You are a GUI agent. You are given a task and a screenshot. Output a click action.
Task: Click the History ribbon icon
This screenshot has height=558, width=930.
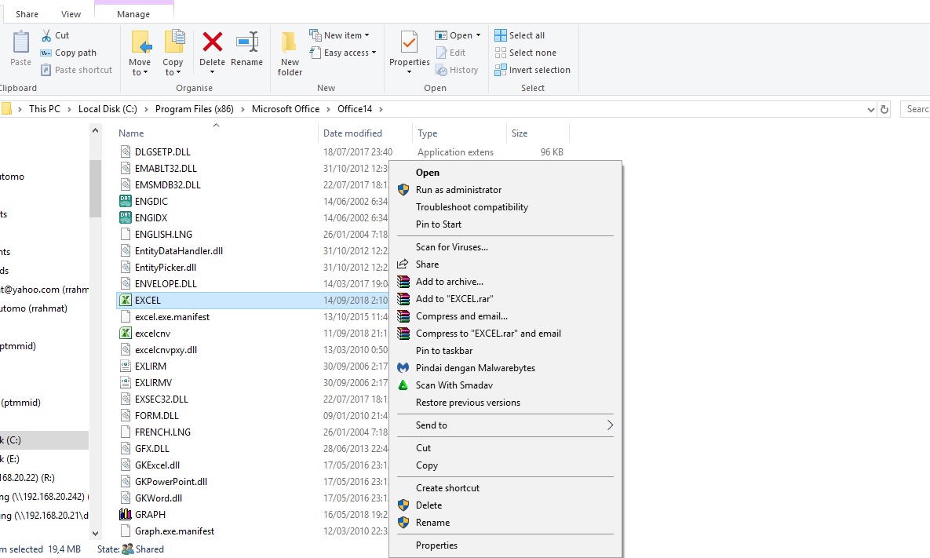click(441, 70)
